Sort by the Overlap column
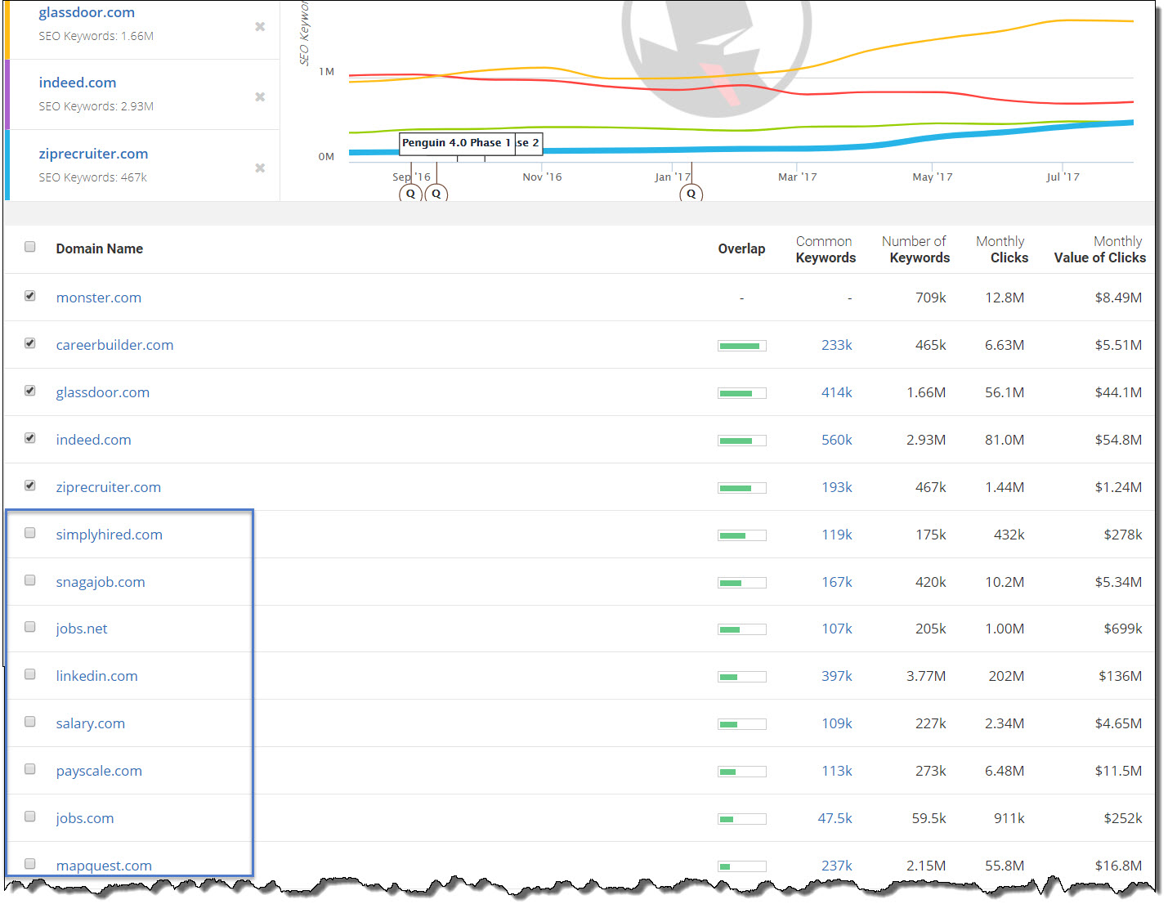Image resolution: width=1168 pixels, height=913 pixels. (741, 248)
